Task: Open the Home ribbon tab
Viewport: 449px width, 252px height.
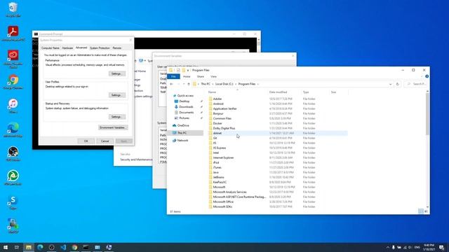Action: [x=187, y=76]
